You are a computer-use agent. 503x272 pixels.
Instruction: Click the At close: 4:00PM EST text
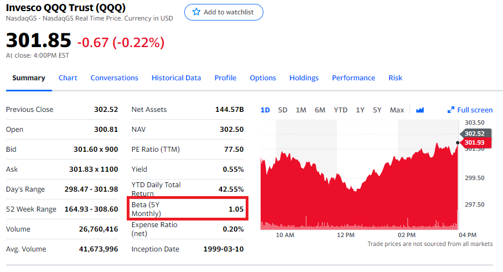[x=38, y=55]
